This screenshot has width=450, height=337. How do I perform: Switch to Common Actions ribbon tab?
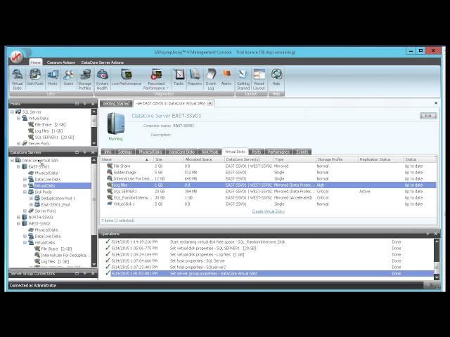[x=61, y=62]
